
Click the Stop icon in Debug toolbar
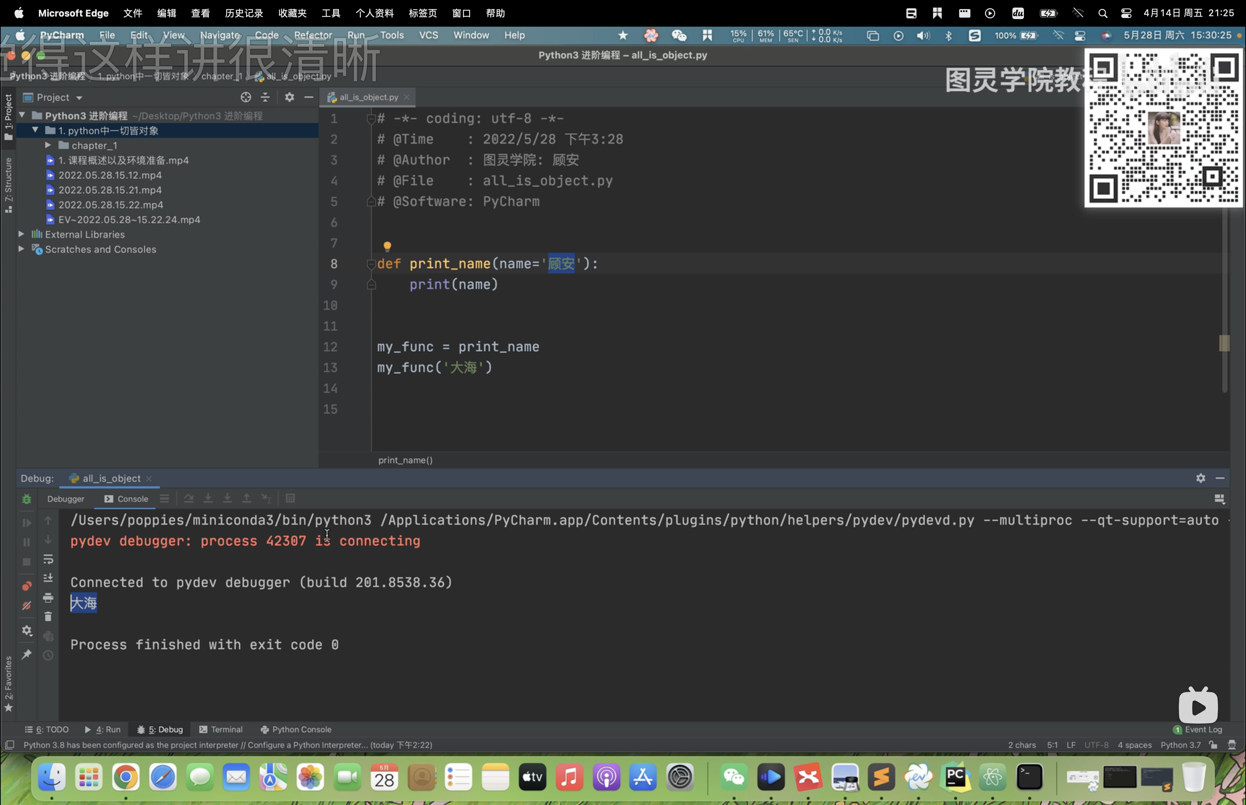pyautogui.click(x=27, y=562)
